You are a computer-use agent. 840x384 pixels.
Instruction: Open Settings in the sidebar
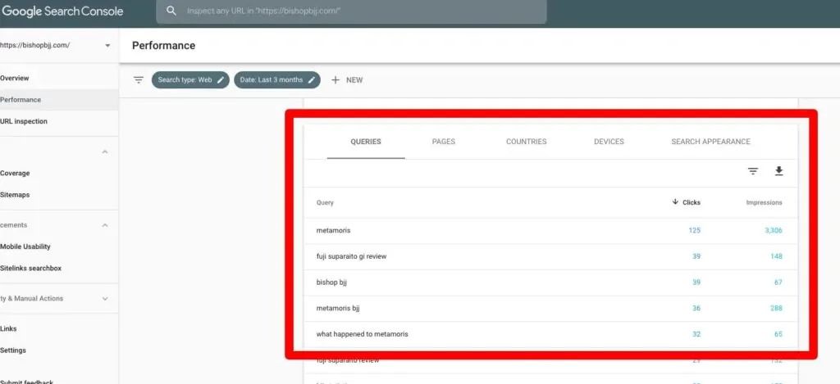13,350
